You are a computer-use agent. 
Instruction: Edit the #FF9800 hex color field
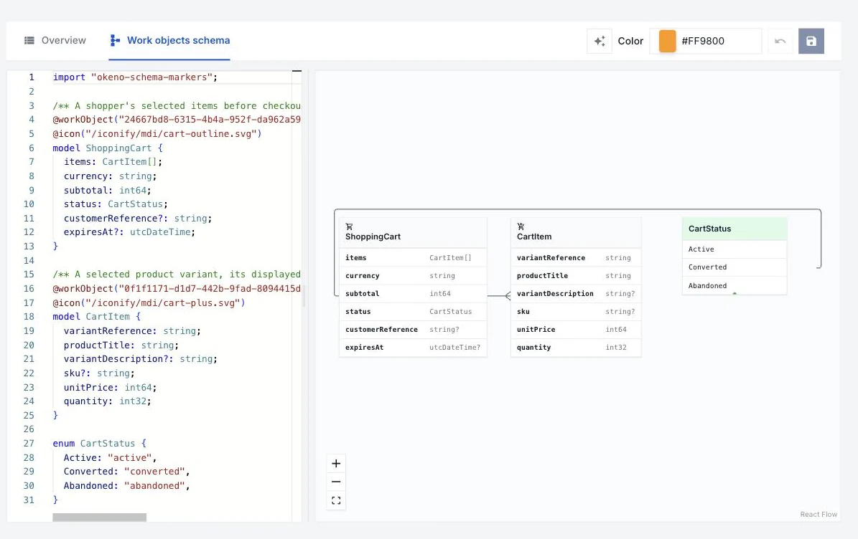coord(719,41)
